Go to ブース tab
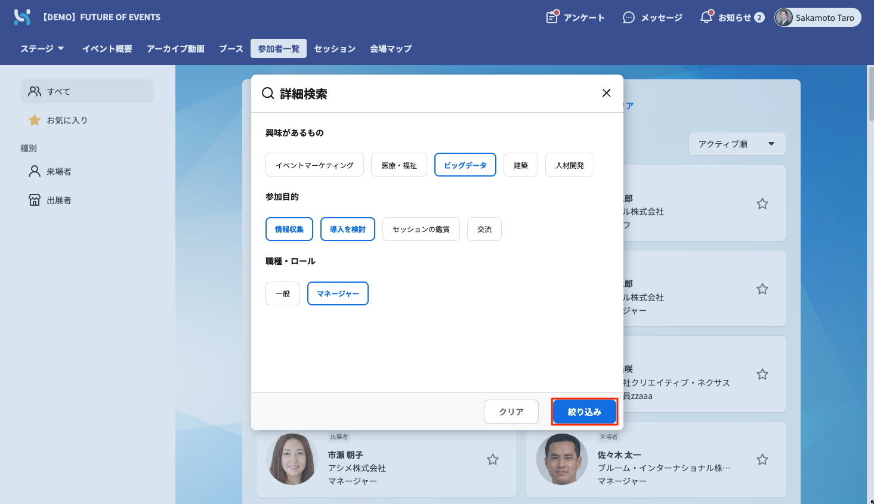 231,48
